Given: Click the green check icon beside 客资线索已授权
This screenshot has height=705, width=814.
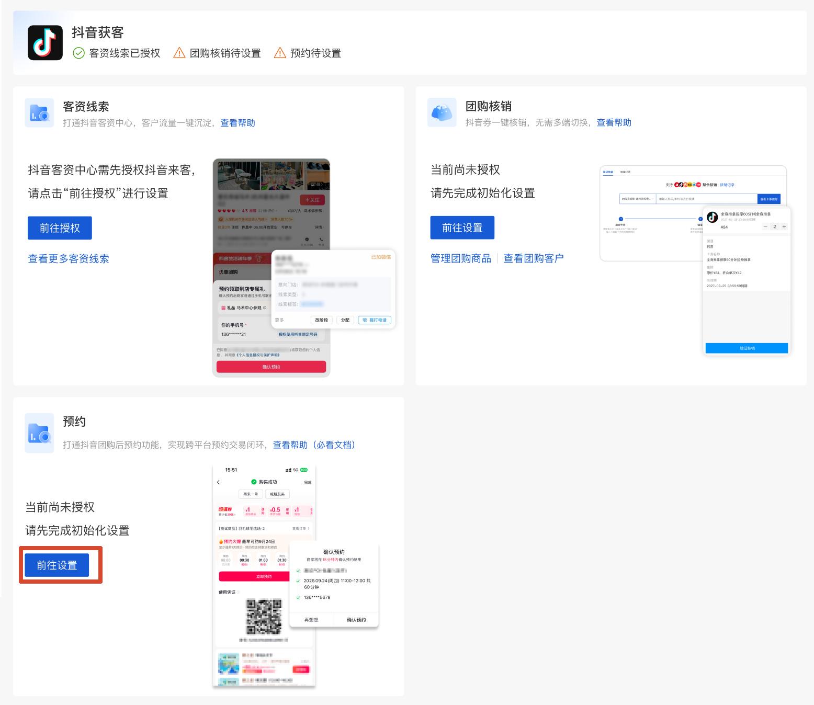Looking at the screenshot, I should pos(78,53).
